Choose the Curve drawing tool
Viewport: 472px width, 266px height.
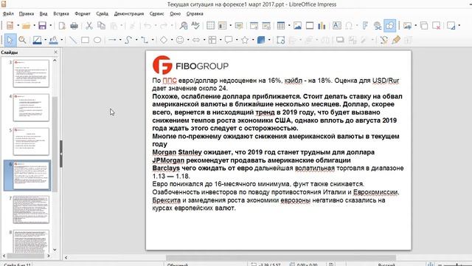[128, 40]
